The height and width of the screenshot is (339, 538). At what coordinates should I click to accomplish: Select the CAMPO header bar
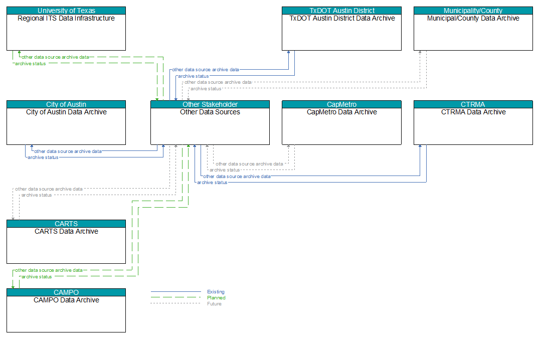(x=66, y=292)
